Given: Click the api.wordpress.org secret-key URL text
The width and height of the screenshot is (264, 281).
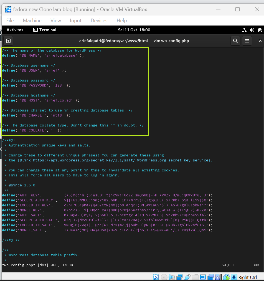Looking at the screenshot, I should tap(84, 160).
